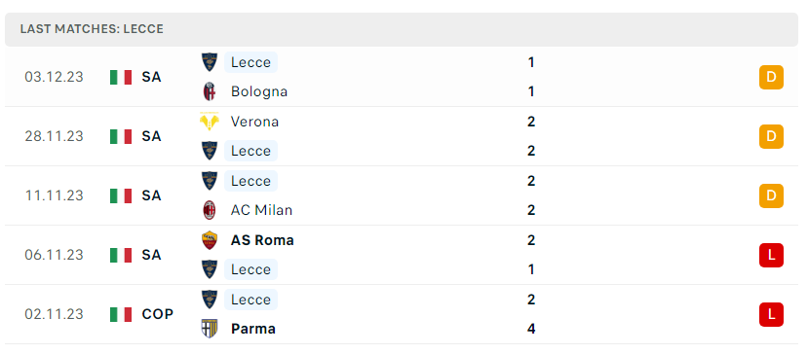The image size is (808, 354).
Task: Open the 11.11.23 match date row
Action: click(402, 195)
